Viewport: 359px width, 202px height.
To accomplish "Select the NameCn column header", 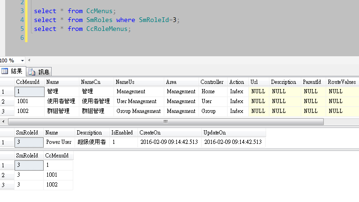I will pyautogui.click(x=96, y=82).
